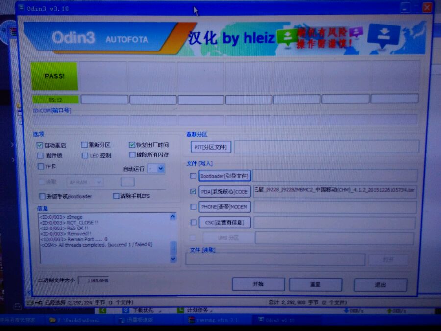Tick the CSC file checkbox

(x=194, y=222)
